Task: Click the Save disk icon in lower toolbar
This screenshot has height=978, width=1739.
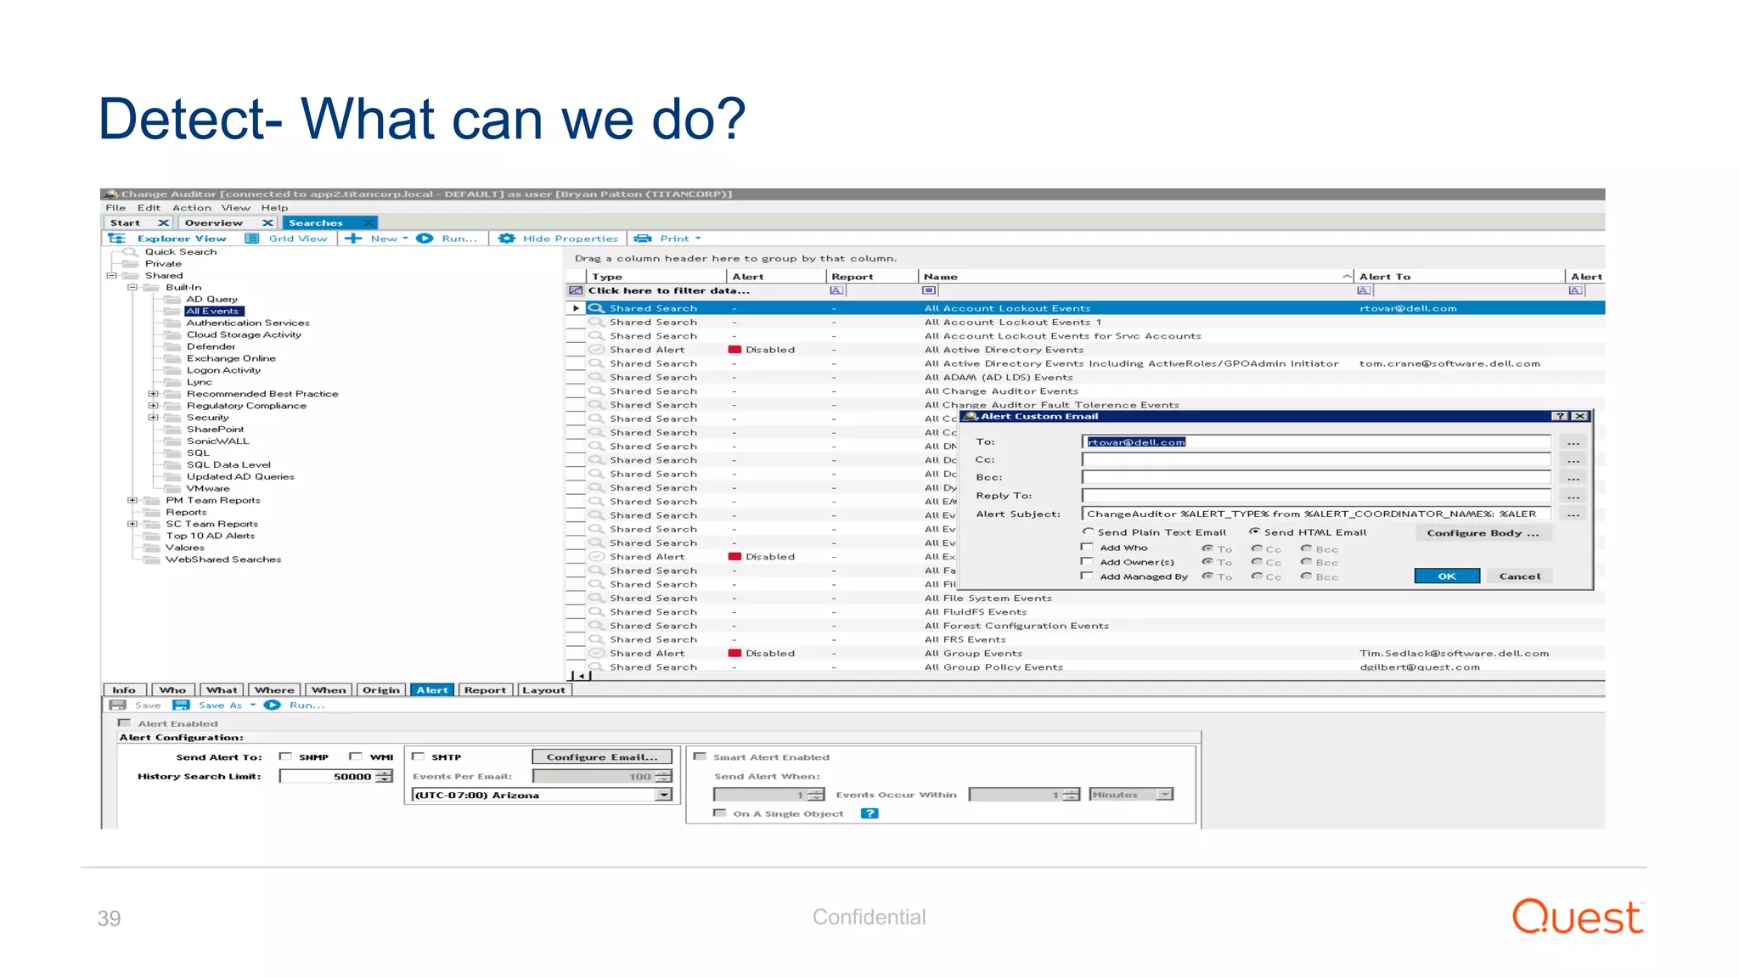Action: click(118, 705)
